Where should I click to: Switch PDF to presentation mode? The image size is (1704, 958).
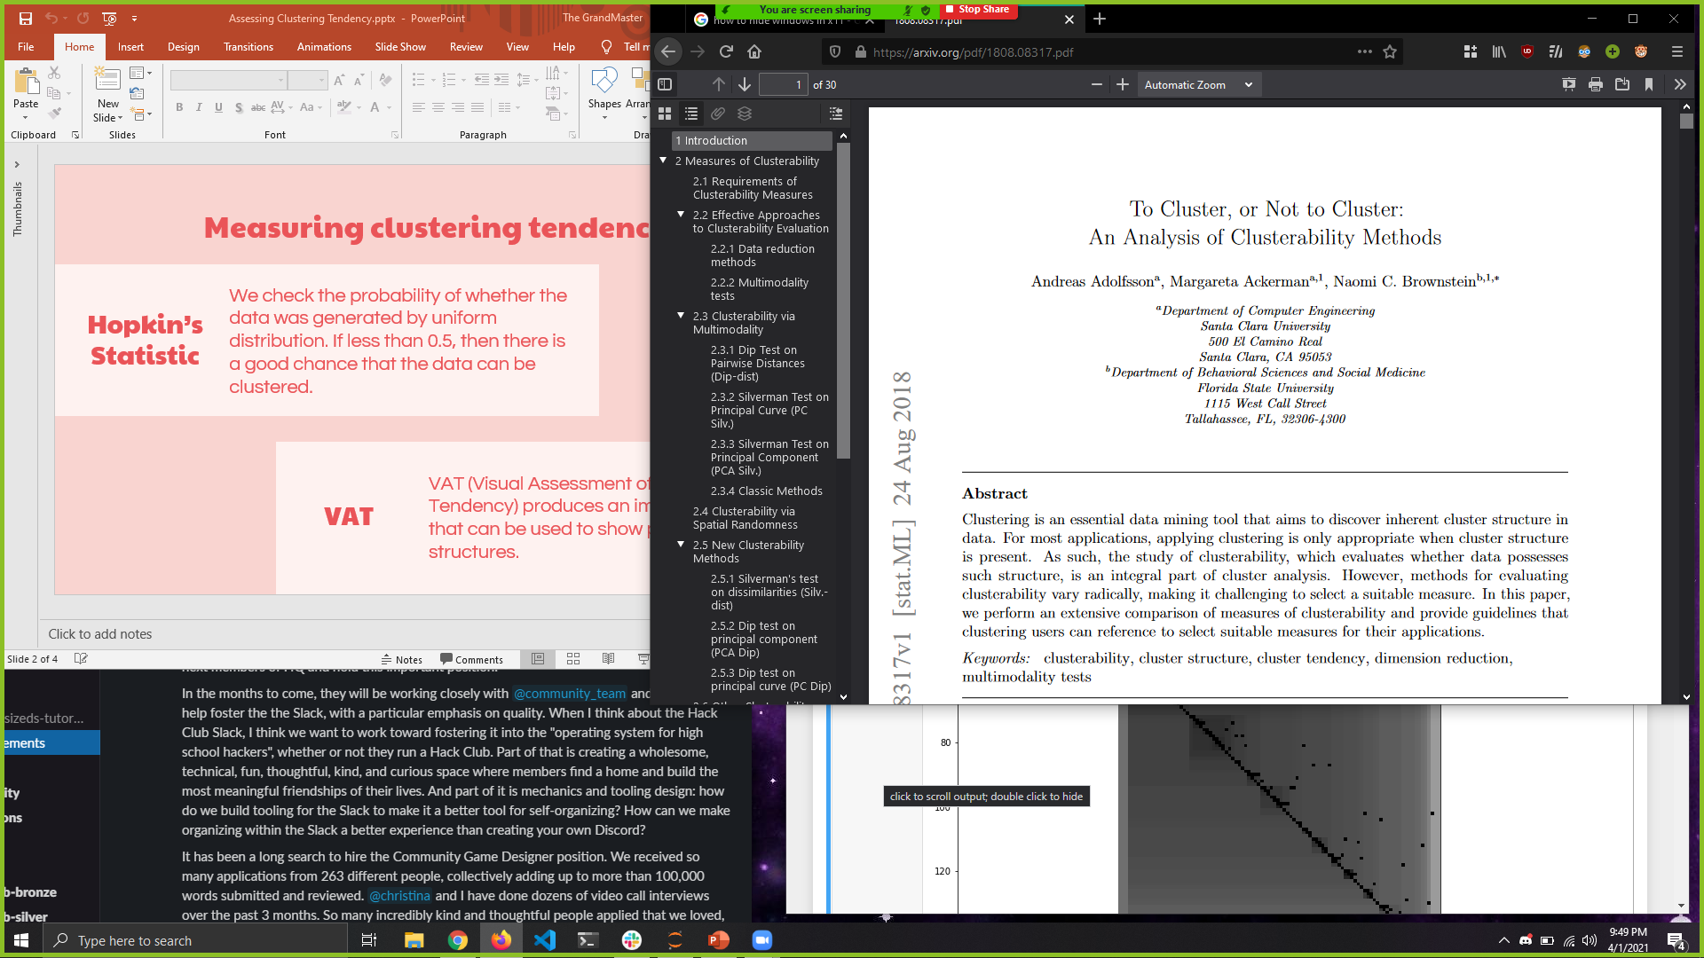[1569, 84]
